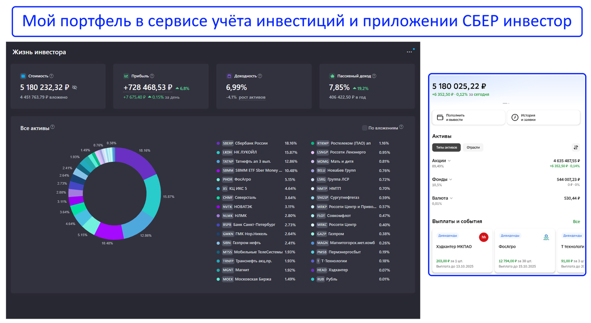Select НЛМК legend row

tap(258, 216)
